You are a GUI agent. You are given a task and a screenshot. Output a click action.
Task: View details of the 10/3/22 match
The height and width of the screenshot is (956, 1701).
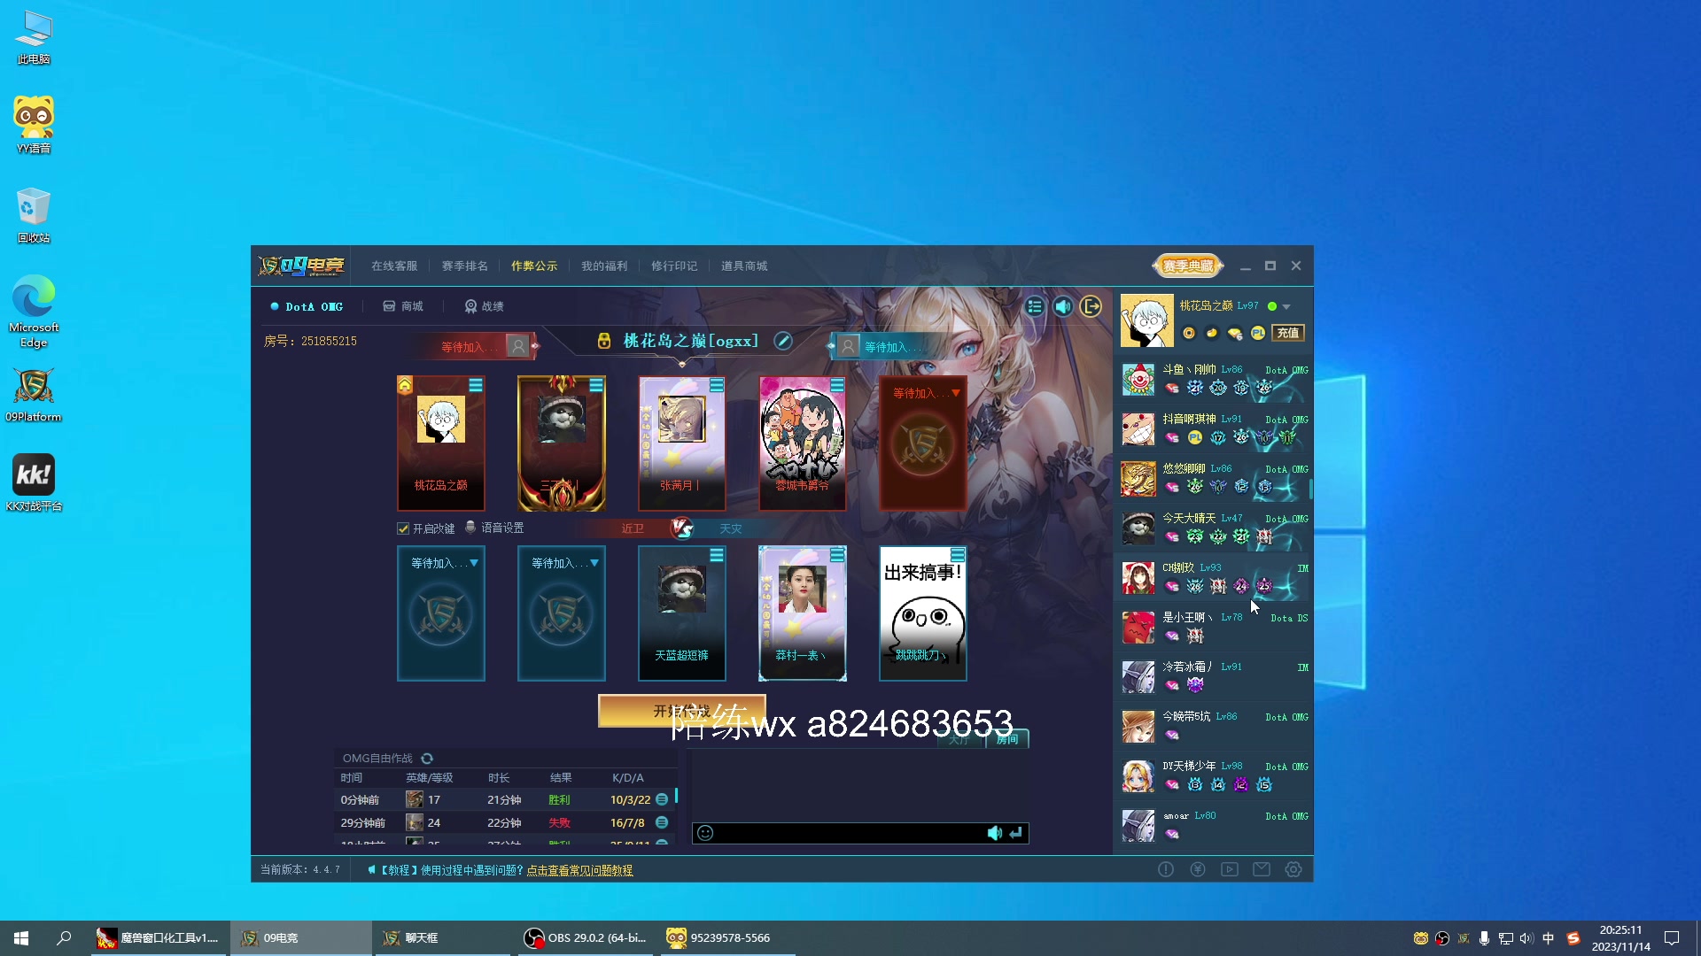[662, 799]
